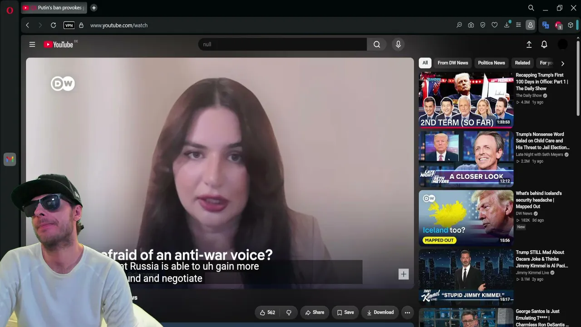Open the tab search magnifier

(531, 8)
